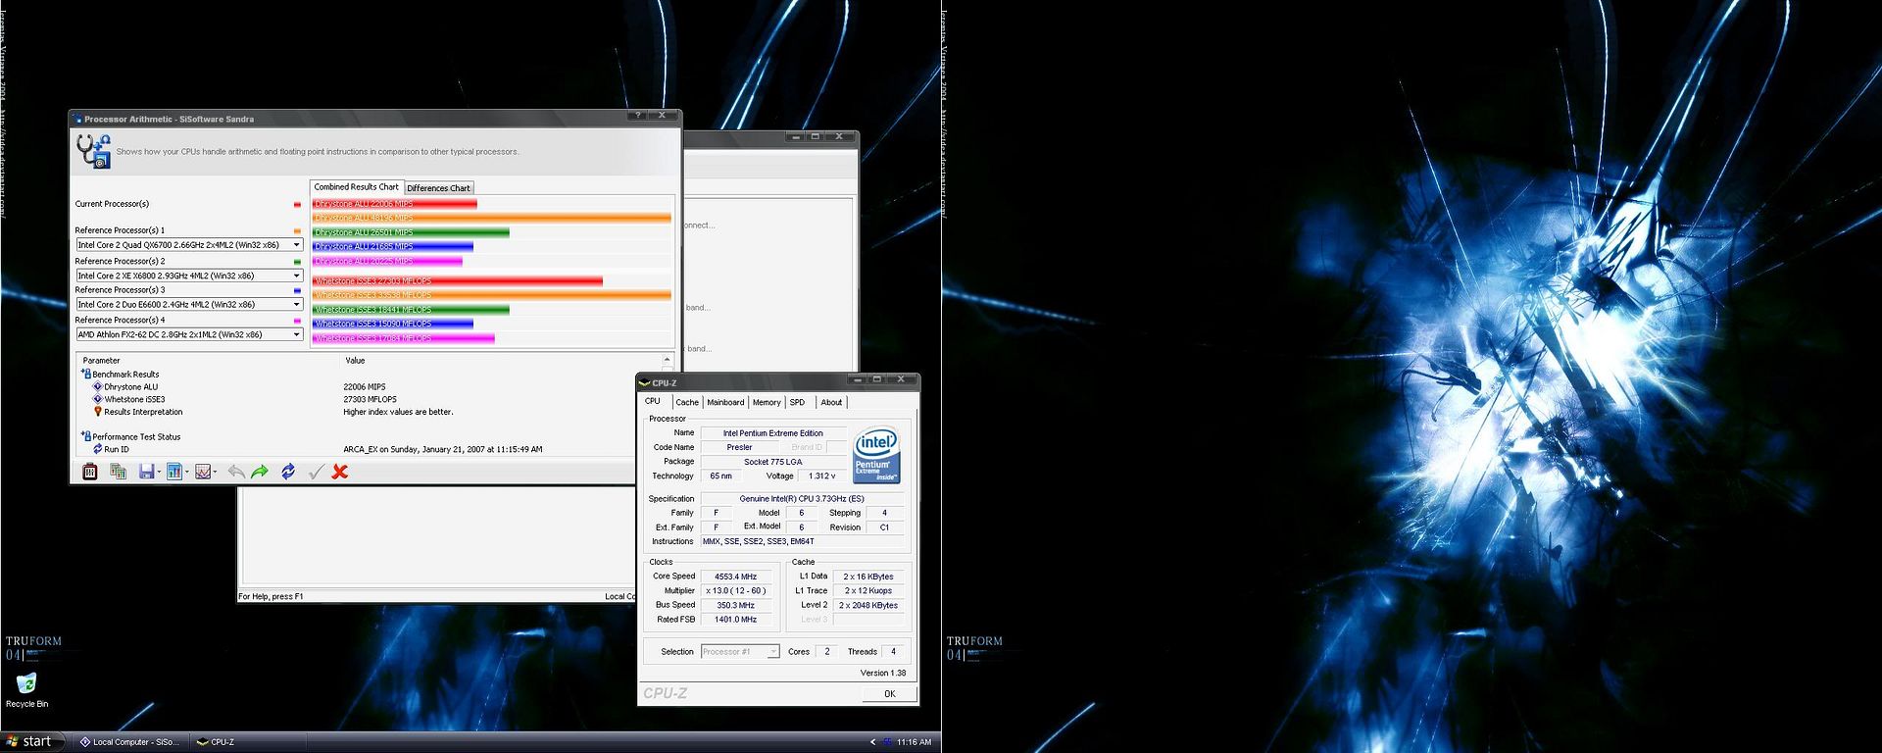Open the Processor #1 selection dropdown in CPU-Z
1882x753 pixels.
(740, 652)
